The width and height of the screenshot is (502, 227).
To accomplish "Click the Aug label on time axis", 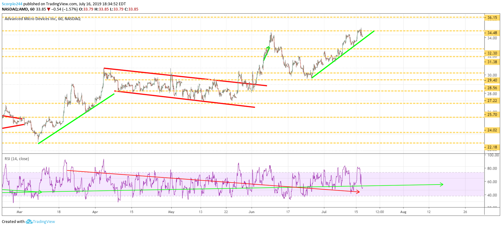I will [403, 212].
